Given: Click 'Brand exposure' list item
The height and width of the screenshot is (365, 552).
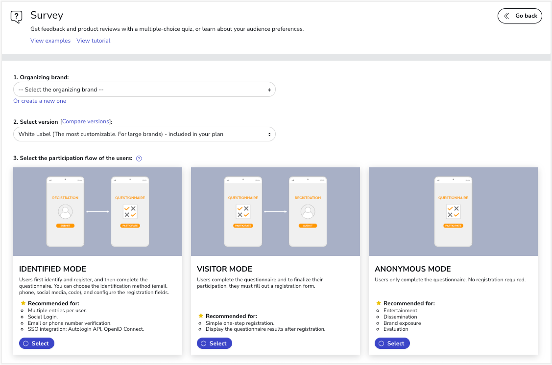Looking at the screenshot, I should [x=402, y=323].
